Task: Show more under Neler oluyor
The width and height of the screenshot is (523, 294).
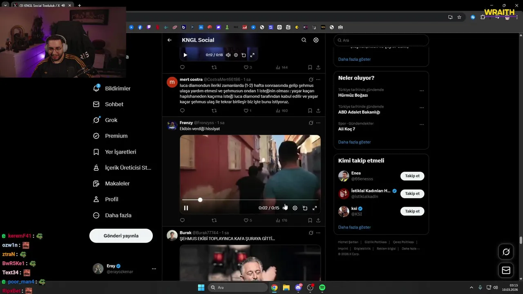Action: [x=355, y=142]
